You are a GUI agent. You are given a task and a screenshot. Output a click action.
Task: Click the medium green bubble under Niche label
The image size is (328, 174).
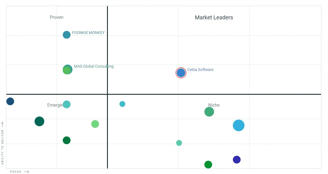point(209,112)
